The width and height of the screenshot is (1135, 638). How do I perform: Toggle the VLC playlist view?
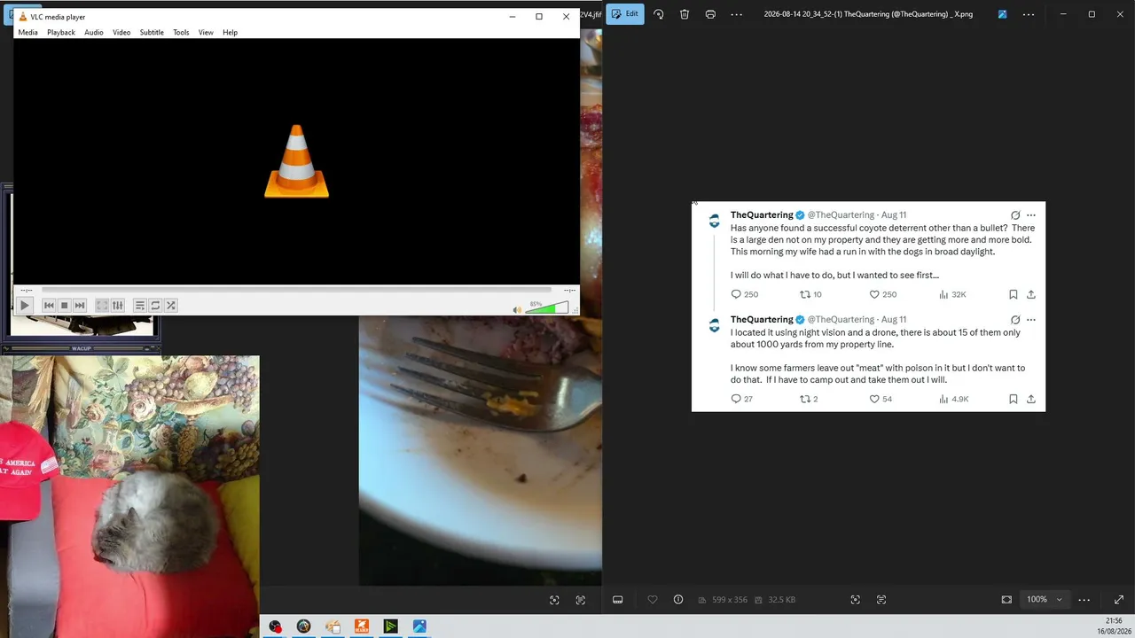pos(140,306)
